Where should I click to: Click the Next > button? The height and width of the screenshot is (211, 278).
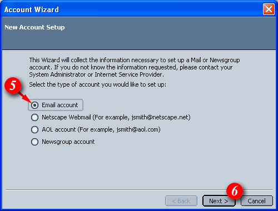[219, 201]
